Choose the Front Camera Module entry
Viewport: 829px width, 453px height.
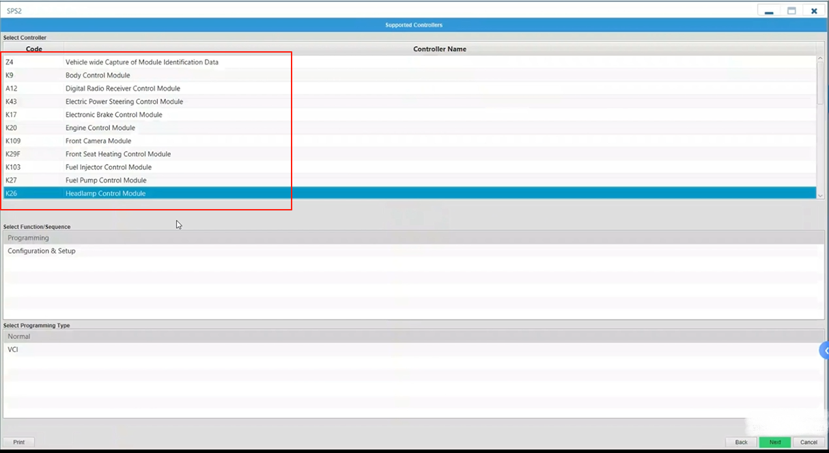coord(98,141)
